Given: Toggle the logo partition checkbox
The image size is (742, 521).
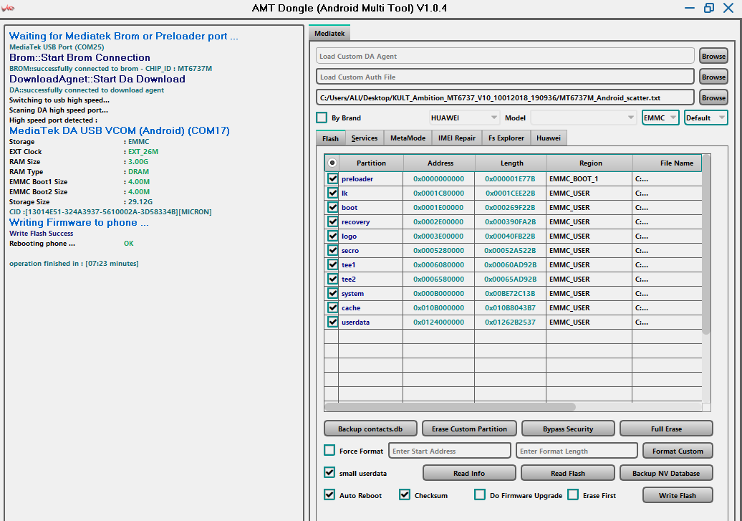Looking at the screenshot, I should 332,236.
